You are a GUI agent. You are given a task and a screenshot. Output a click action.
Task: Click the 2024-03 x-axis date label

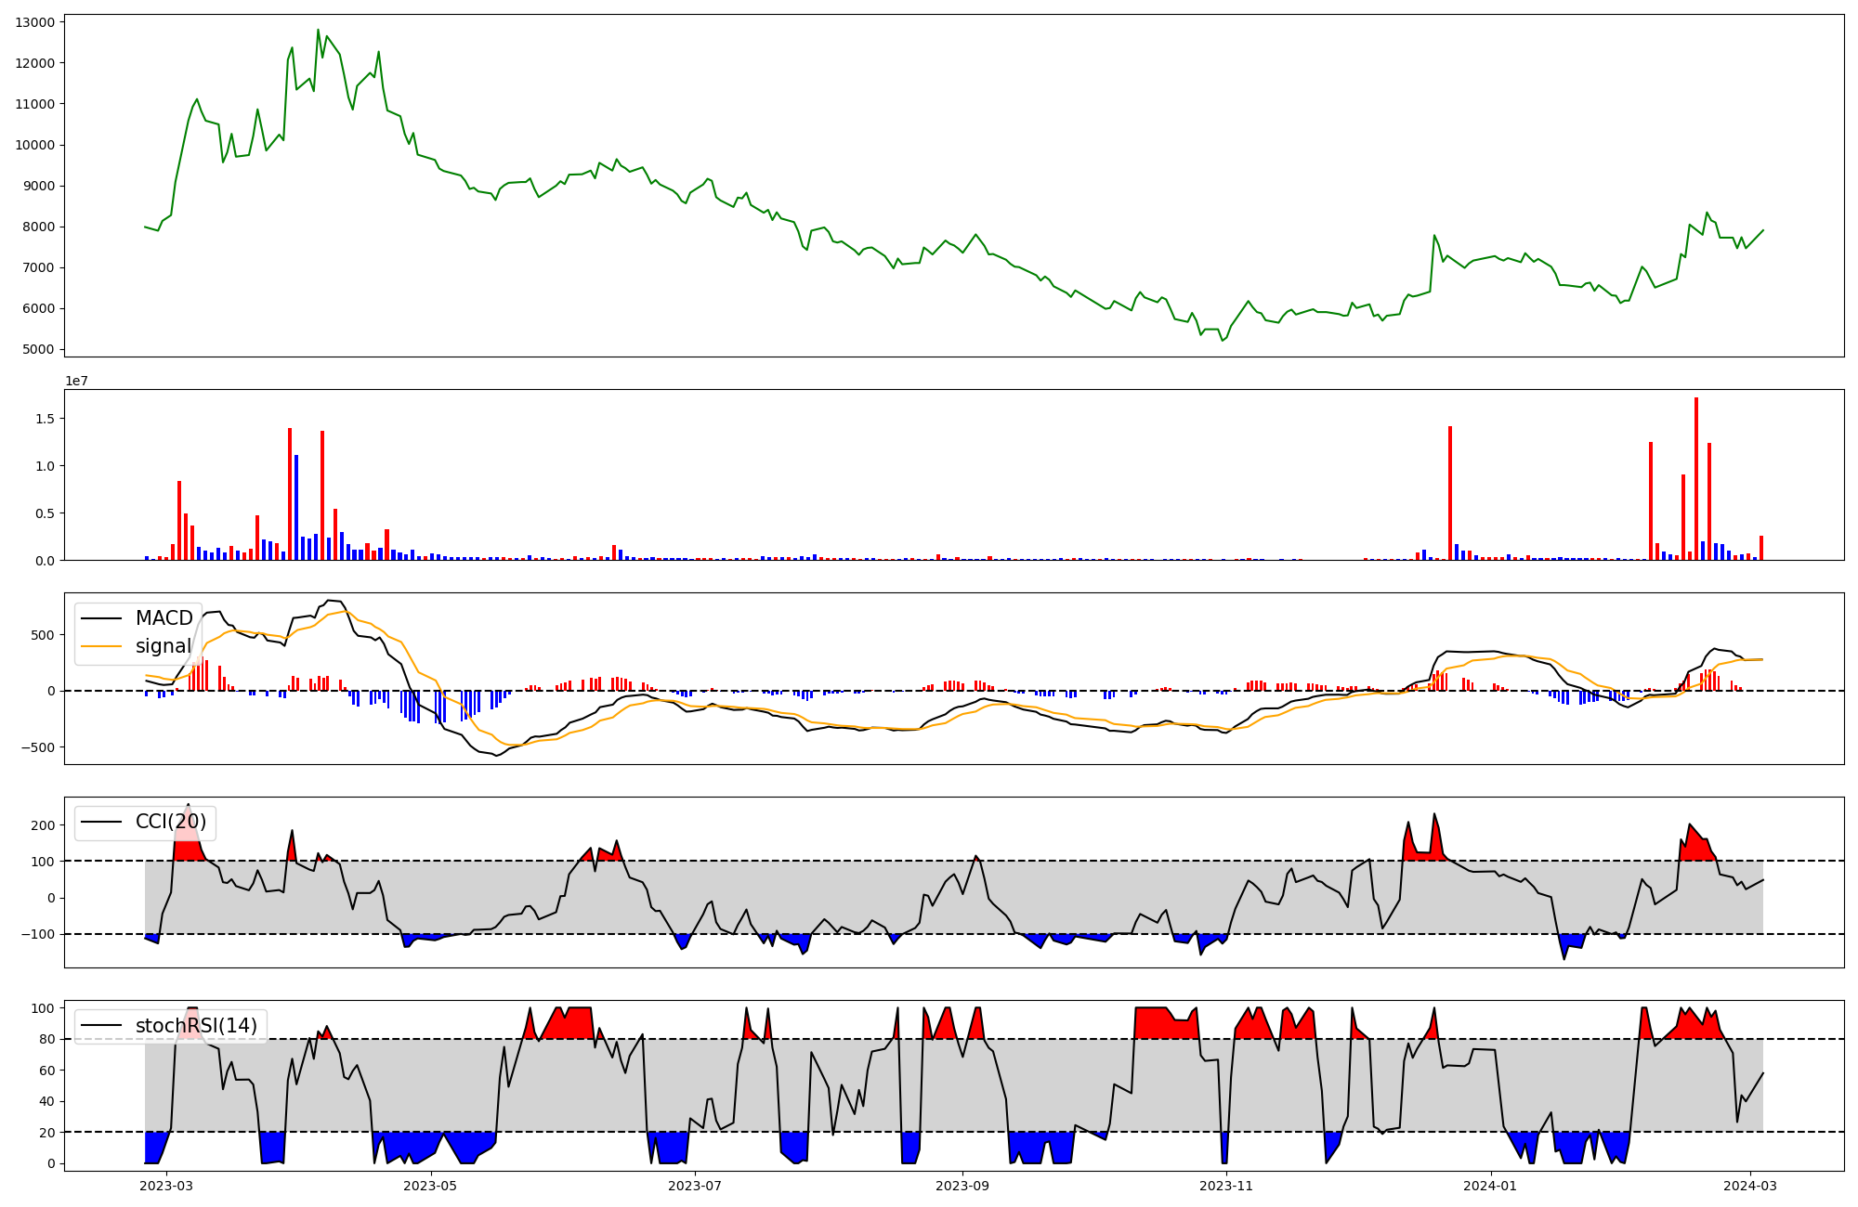point(1750,1186)
